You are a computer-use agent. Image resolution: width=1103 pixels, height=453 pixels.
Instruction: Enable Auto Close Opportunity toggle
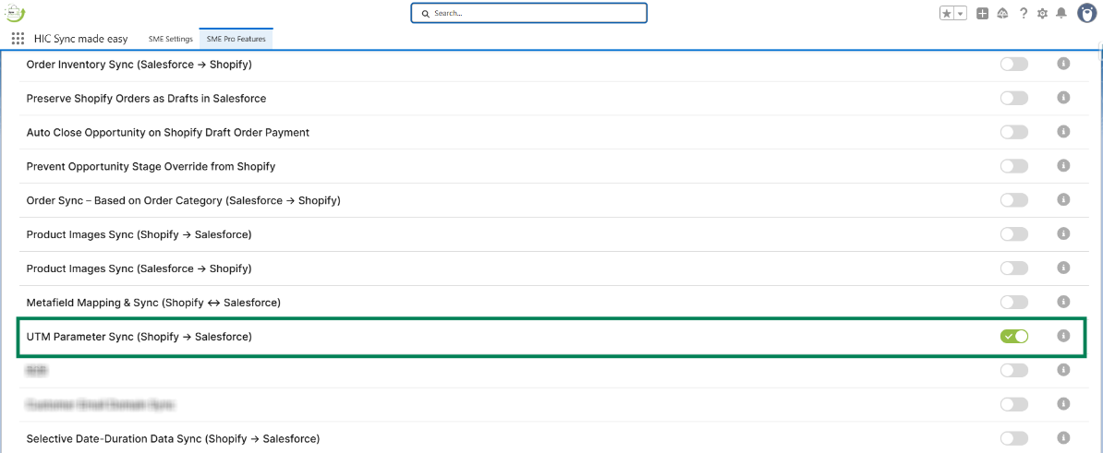1013,132
